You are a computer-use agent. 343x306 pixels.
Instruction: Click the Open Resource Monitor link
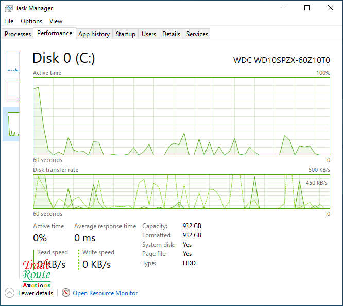105,293
